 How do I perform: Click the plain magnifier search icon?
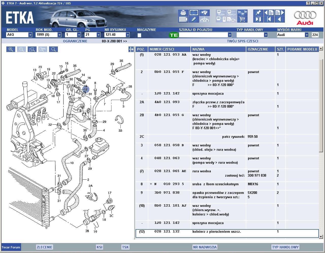click(x=54, y=49)
